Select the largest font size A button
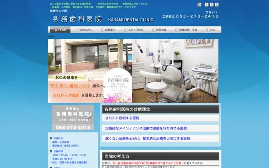 click(216, 5)
